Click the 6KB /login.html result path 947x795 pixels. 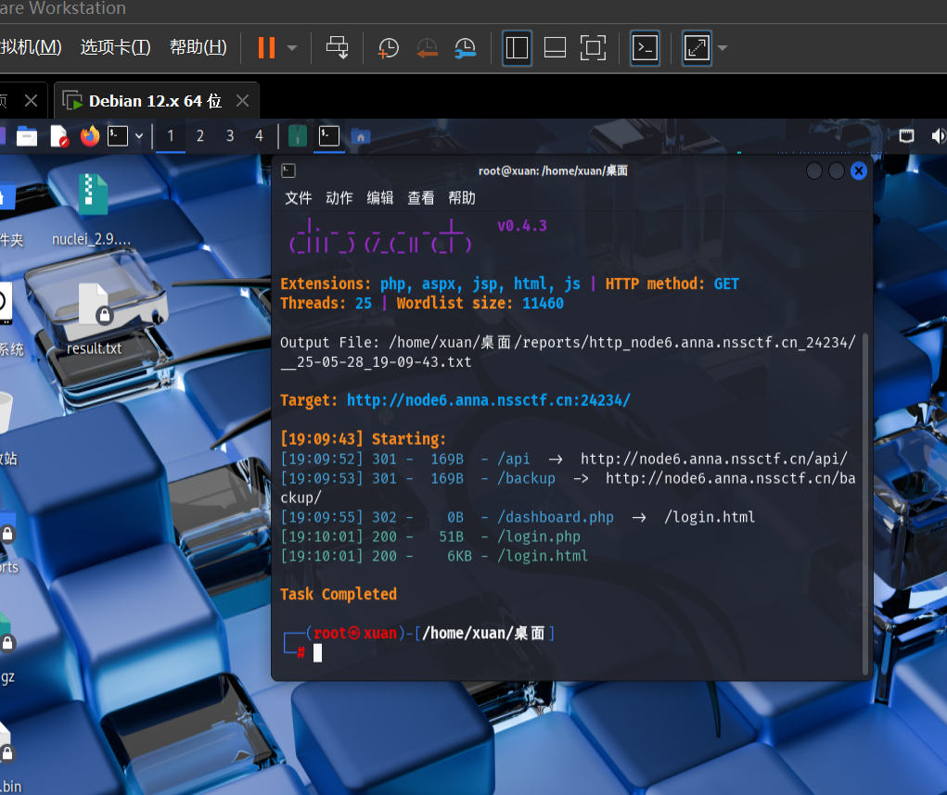[x=543, y=556]
